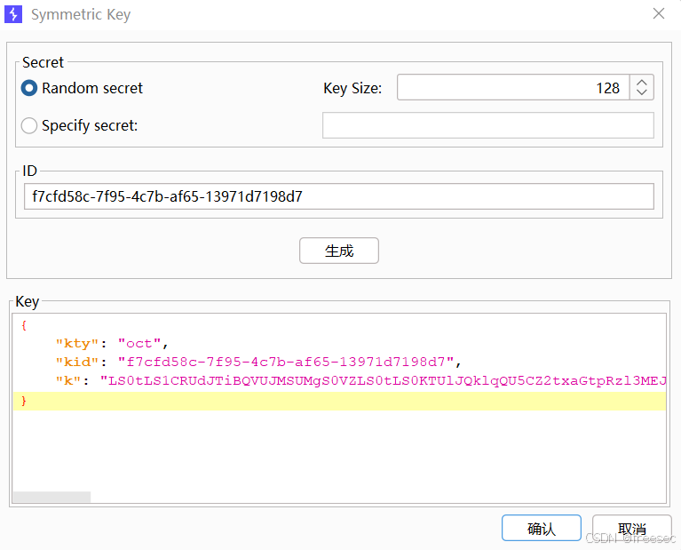Decrease the Key Size value
Image resolution: width=681 pixels, height=550 pixels.
(641, 93)
